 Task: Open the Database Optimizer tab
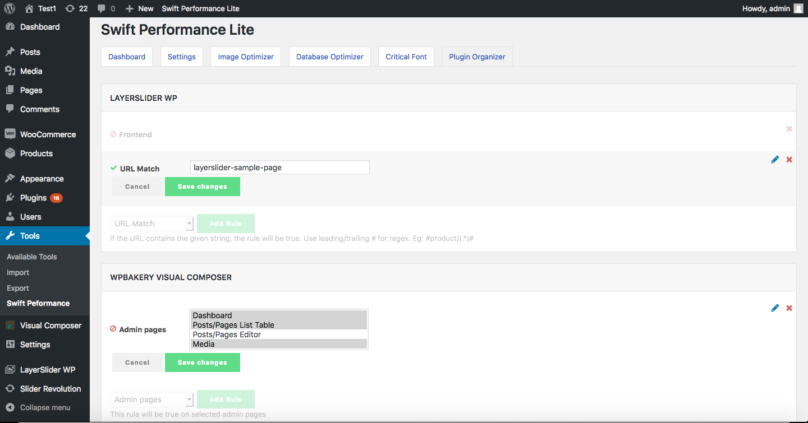coord(329,57)
